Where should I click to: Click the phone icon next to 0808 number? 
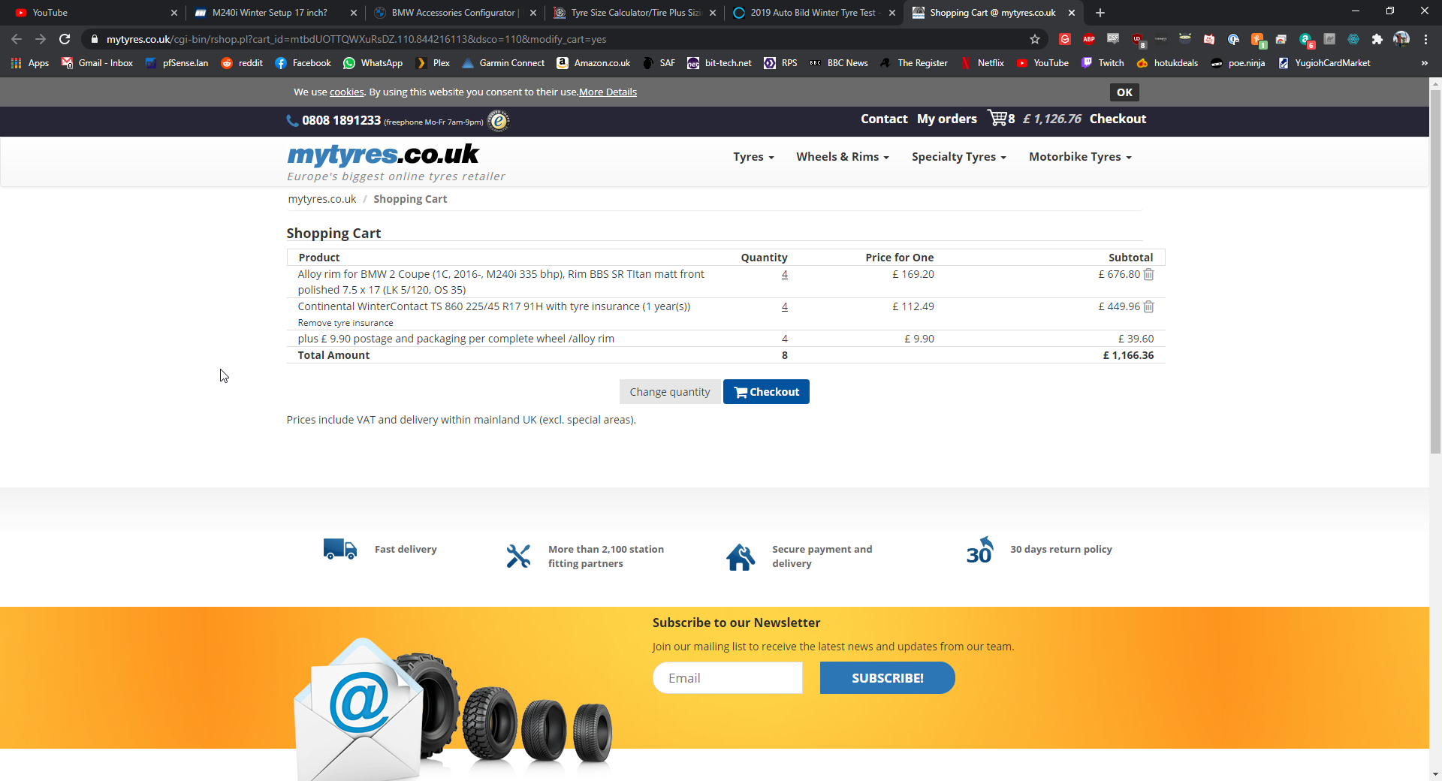(x=292, y=121)
